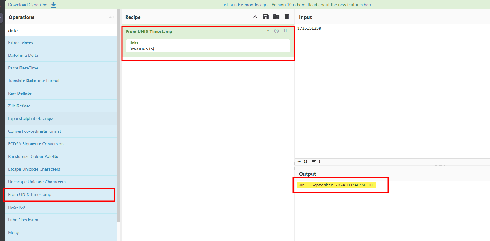Open the Load recipe folder icon
The image size is (490, 241).
click(x=276, y=17)
